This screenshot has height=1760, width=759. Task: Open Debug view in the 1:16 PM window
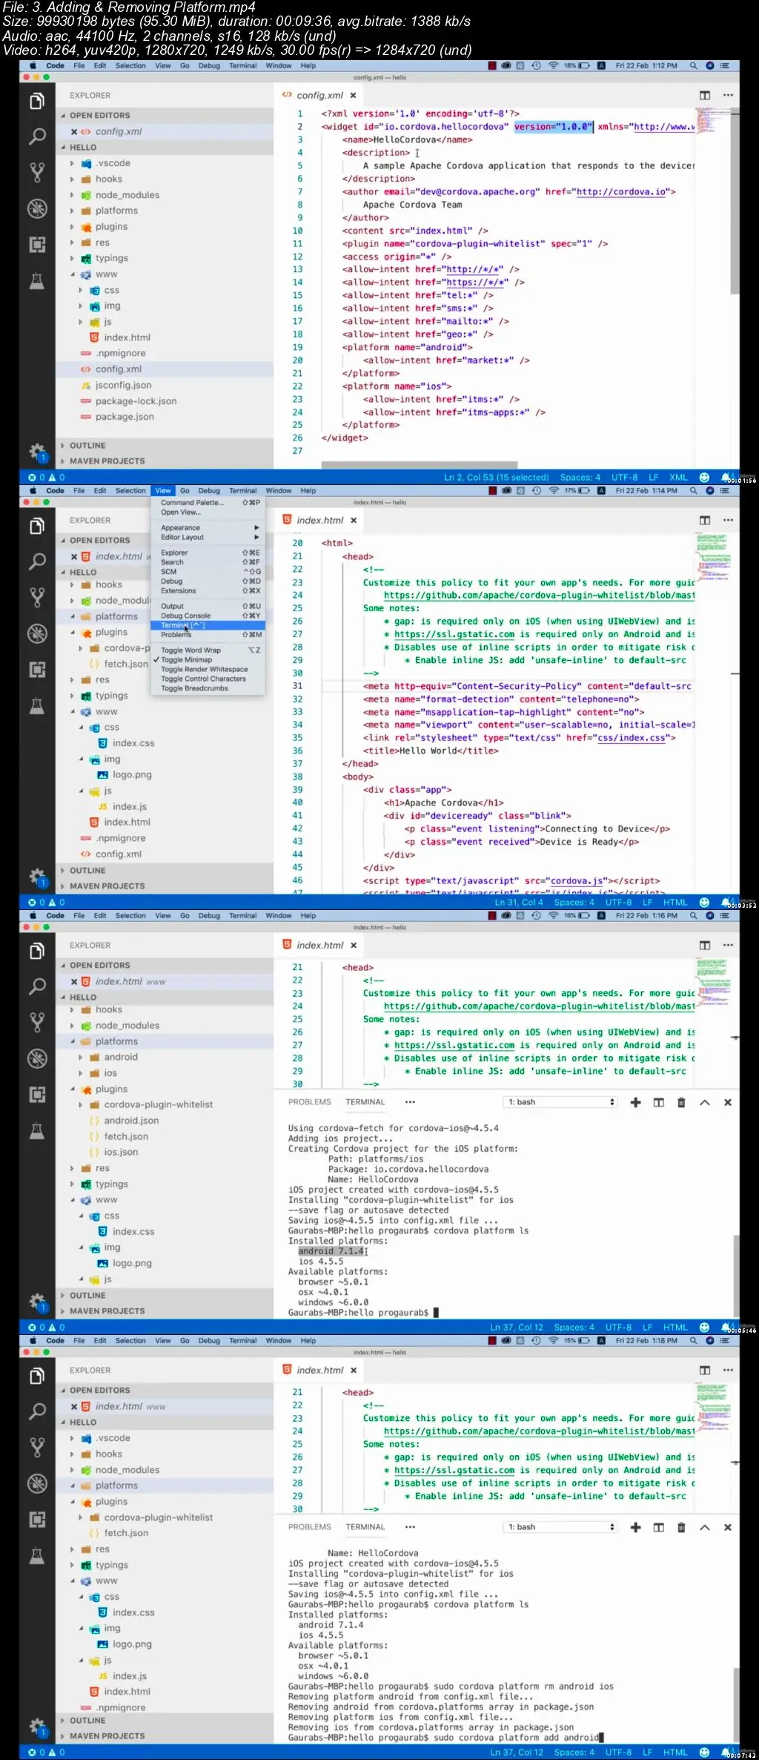pyautogui.click(x=37, y=1058)
